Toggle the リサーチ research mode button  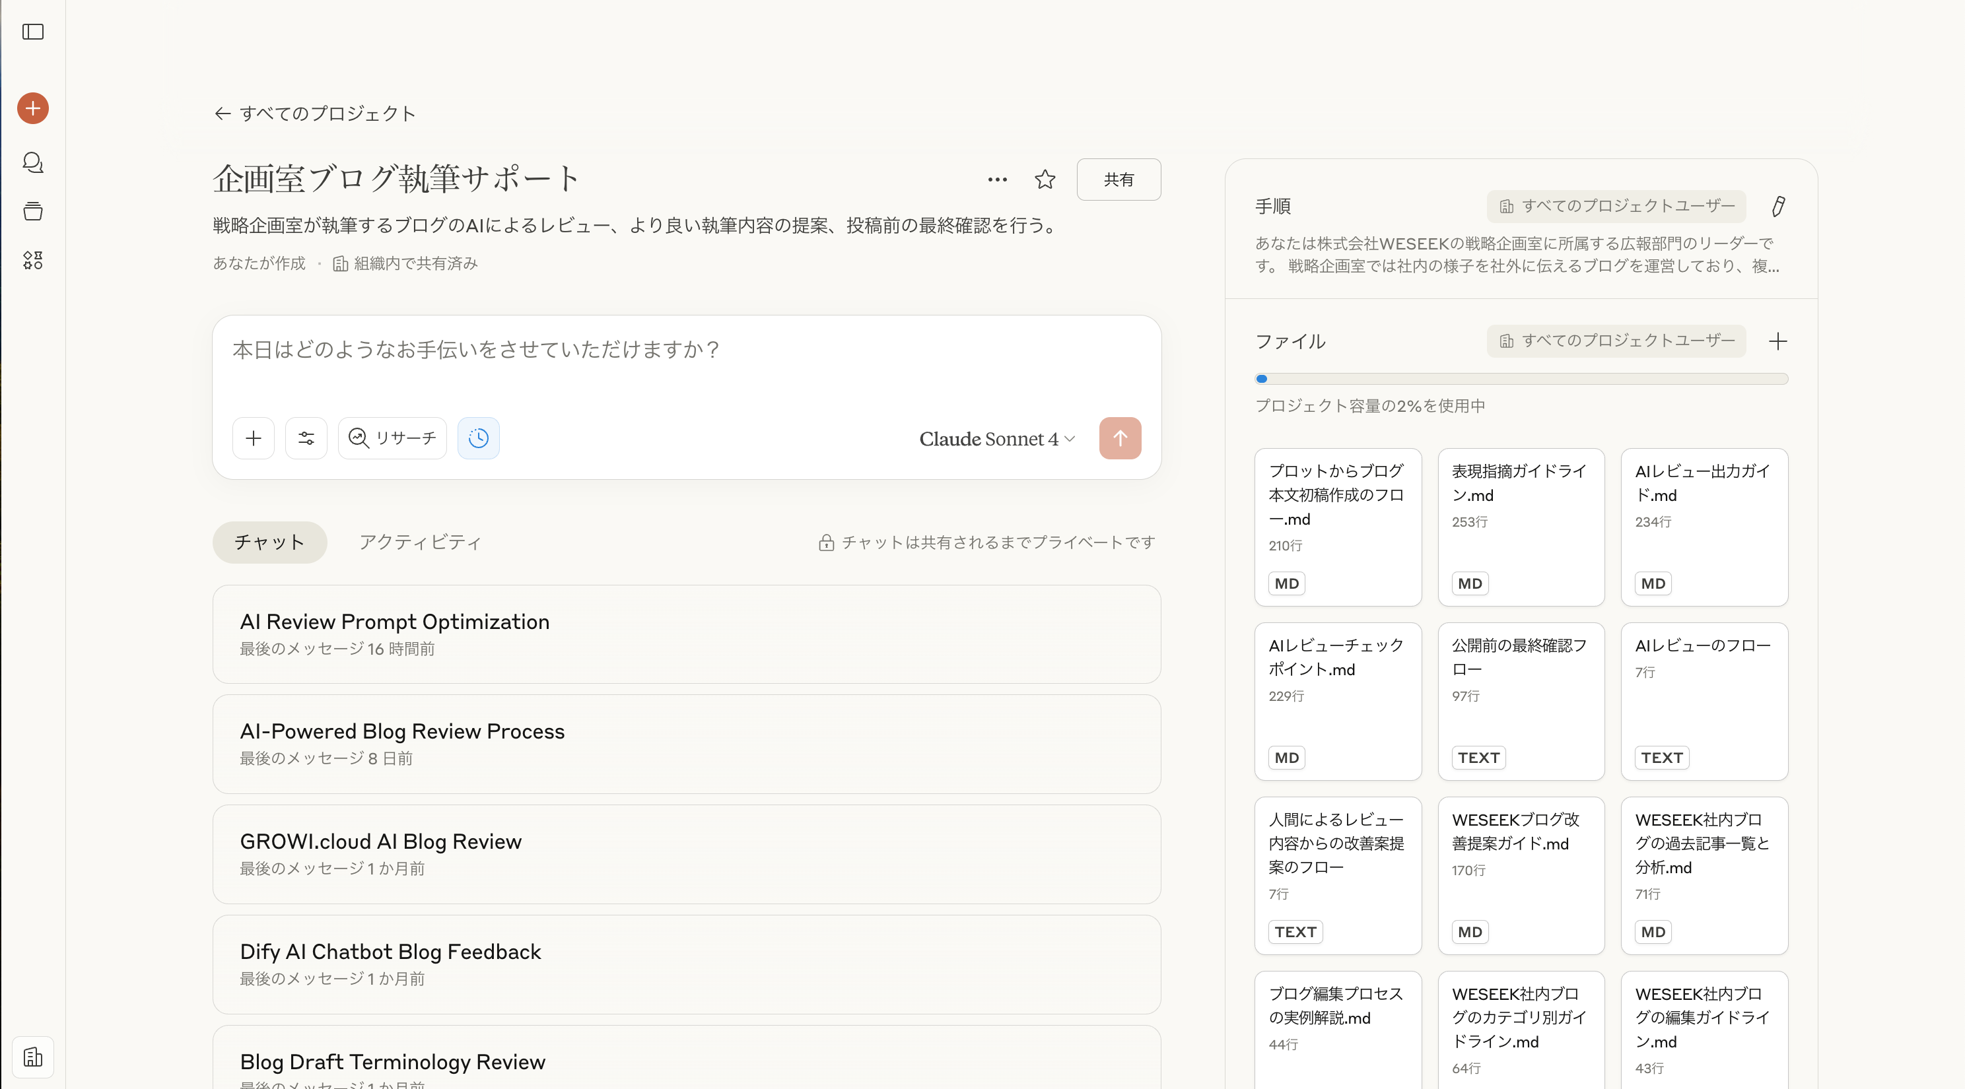[x=392, y=438]
